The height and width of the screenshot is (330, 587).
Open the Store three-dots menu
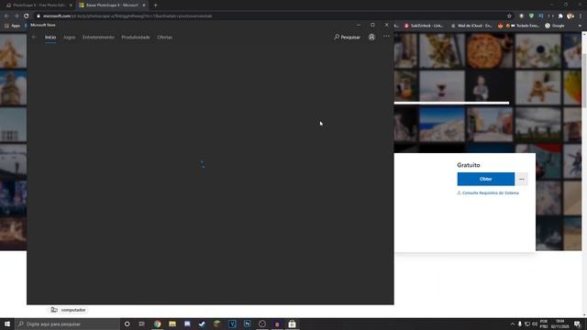[x=386, y=37]
